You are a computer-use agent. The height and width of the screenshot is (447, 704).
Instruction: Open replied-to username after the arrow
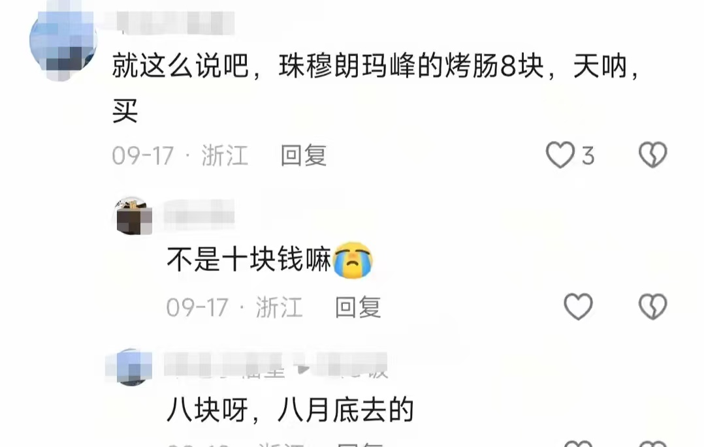(351, 364)
